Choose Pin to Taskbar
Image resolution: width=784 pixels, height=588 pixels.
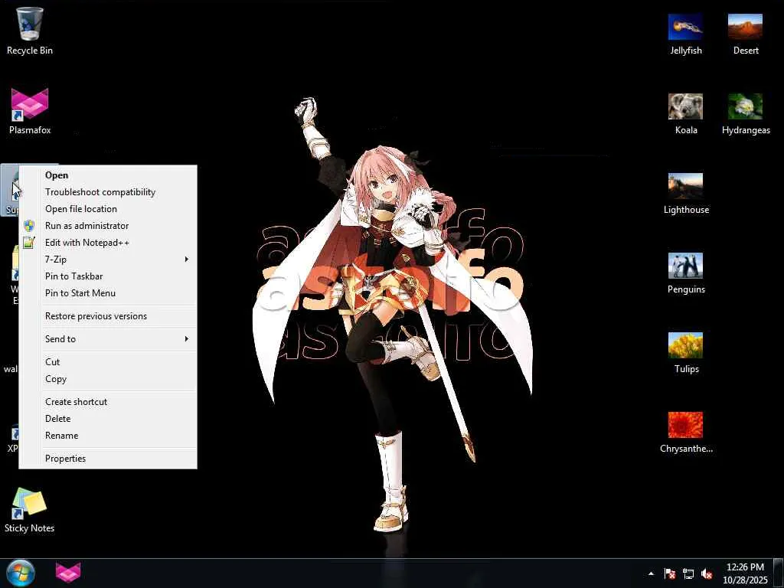[x=108, y=276]
